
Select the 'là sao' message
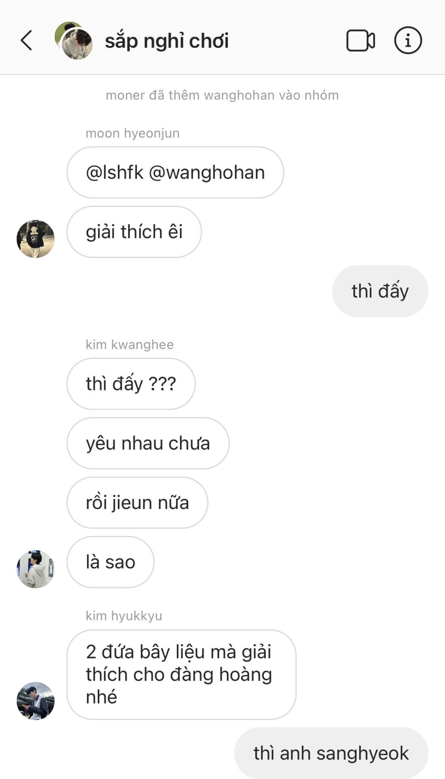[x=111, y=562]
